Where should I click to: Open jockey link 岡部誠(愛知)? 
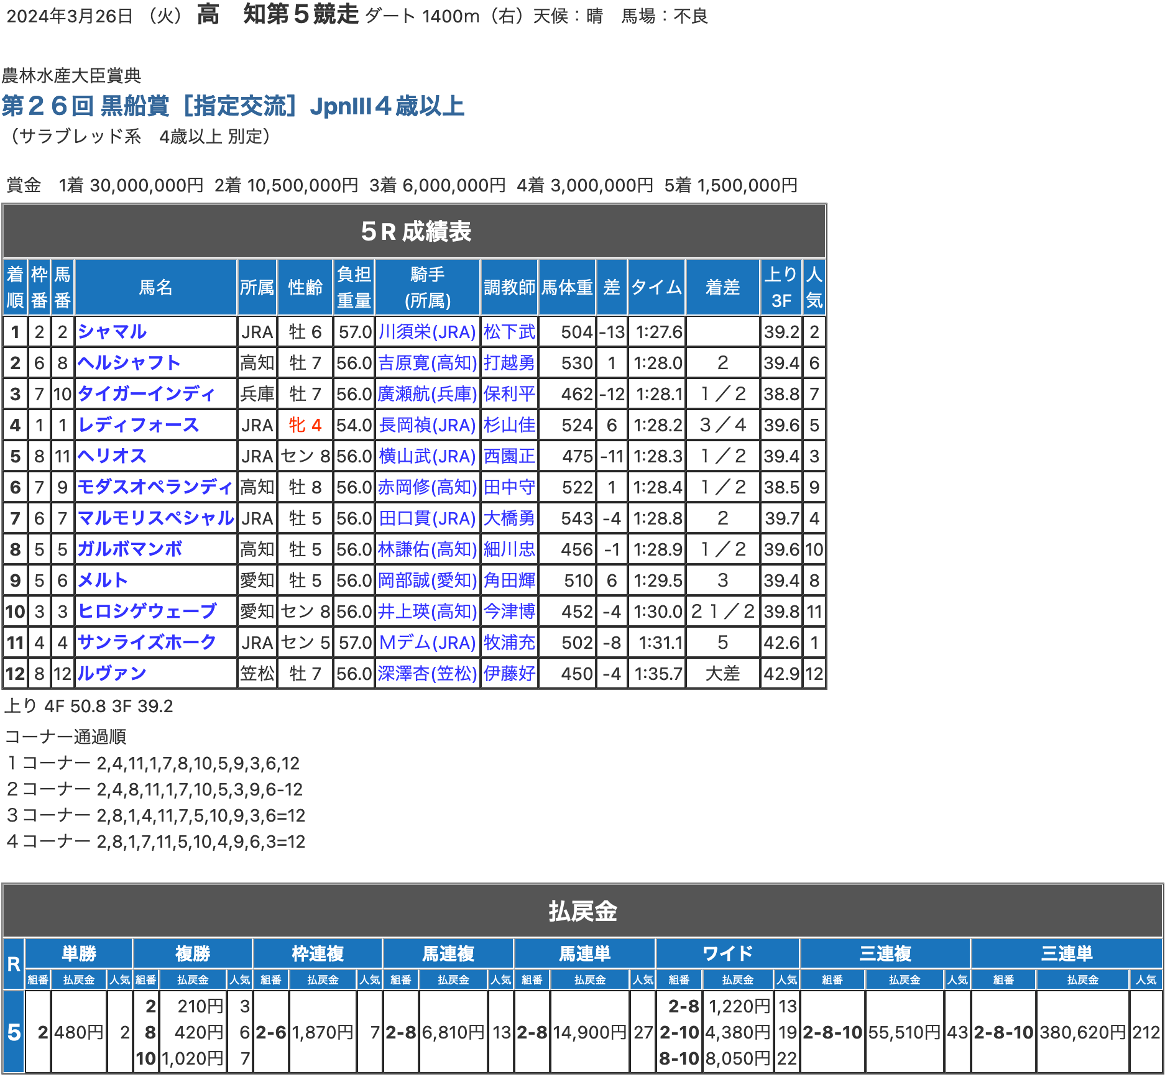click(x=427, y=580)
